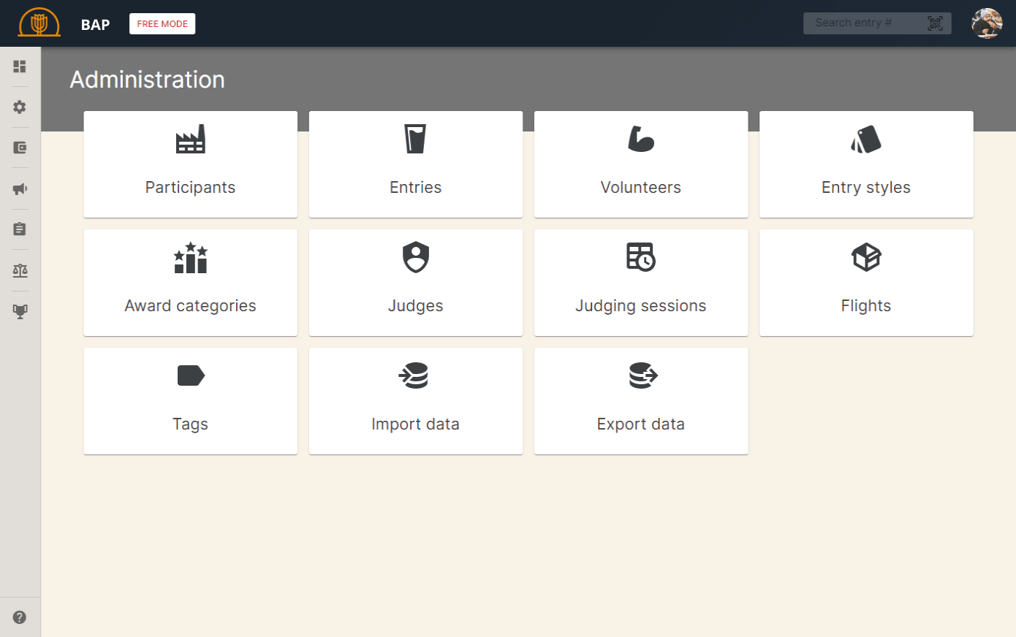
Task: Click the FREE MODE badge
Action: pos(162,24)
